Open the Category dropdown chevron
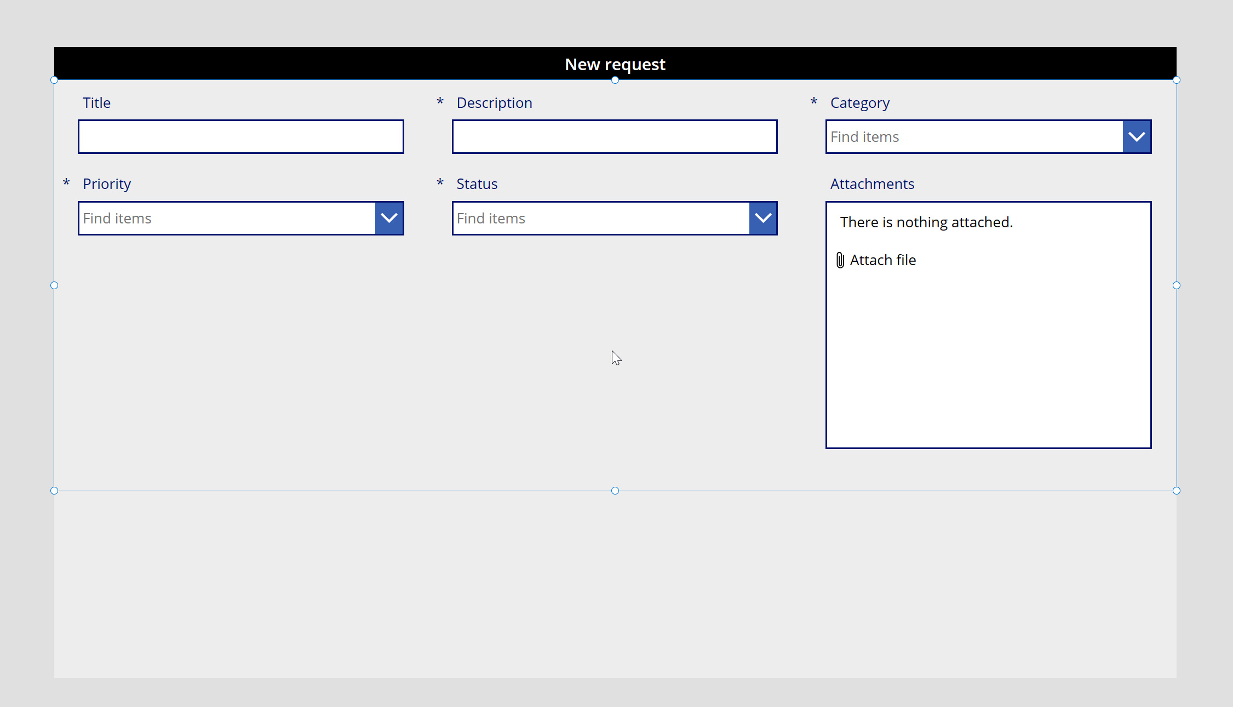This screenshot has width=1233, height=707. pyautogui.click(x=1137, y=137)
